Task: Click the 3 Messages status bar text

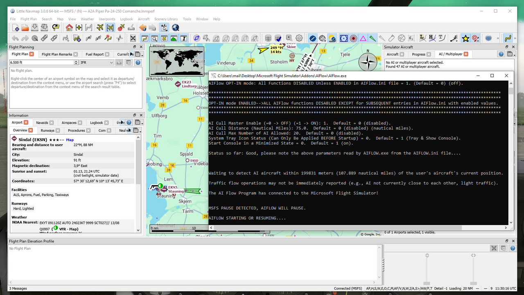Action: coord(18,288)
